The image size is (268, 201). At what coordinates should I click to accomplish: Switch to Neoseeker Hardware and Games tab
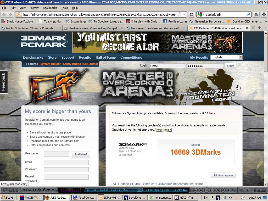click(156, 28)
